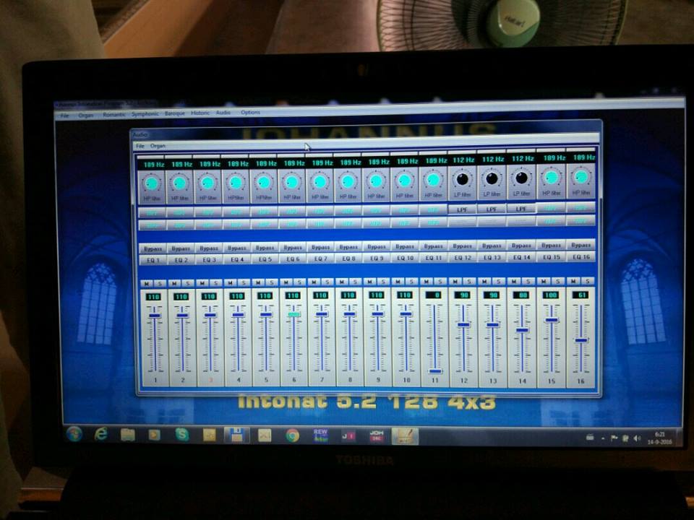Click the LP filter knob on channel 14
Image resolution: width=694 pixels, height=520 pixels.
point(521,178)
